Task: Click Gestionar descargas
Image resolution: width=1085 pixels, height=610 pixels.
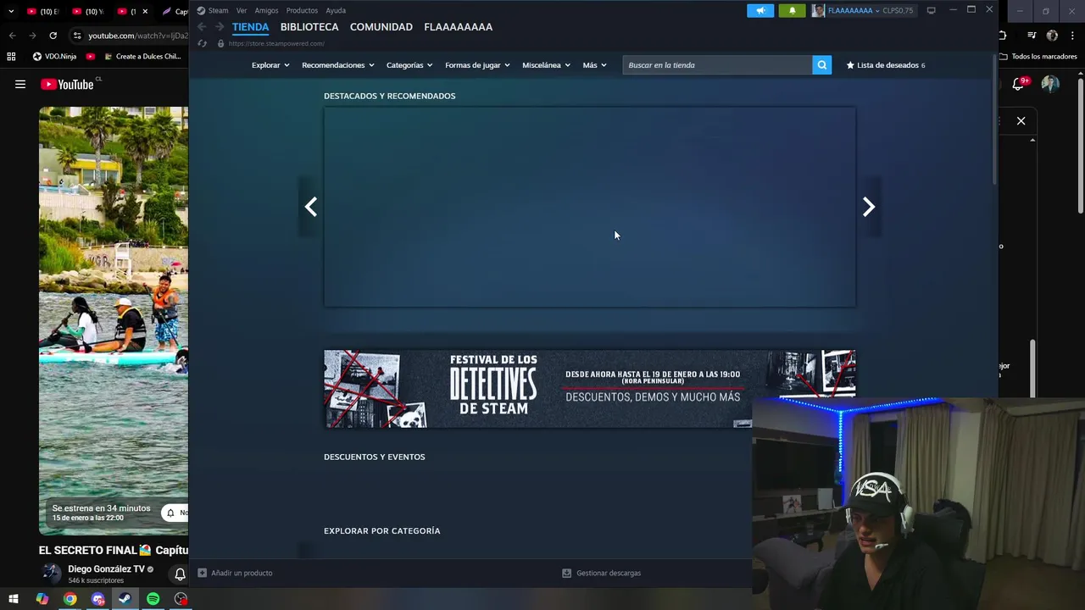Action: click(x=602, y=573)
